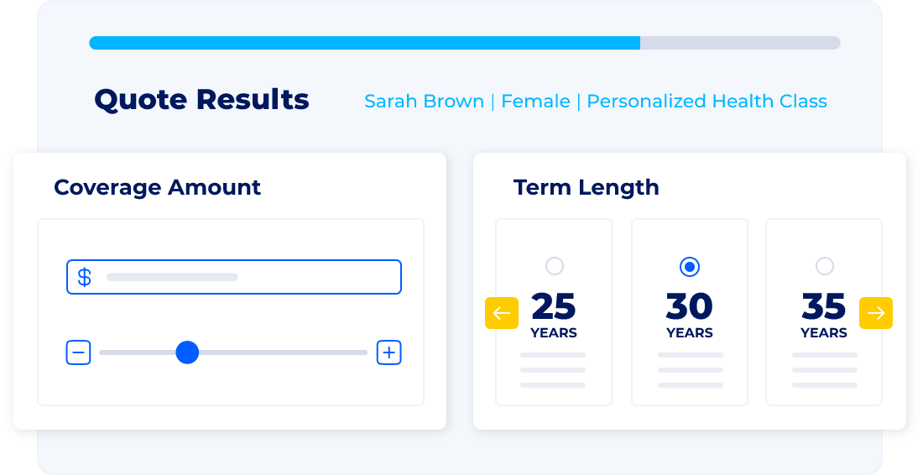Viewport: 923px width, 475px height.
Task: Click the yellow left arrow button
Action: tap(502, 313)
